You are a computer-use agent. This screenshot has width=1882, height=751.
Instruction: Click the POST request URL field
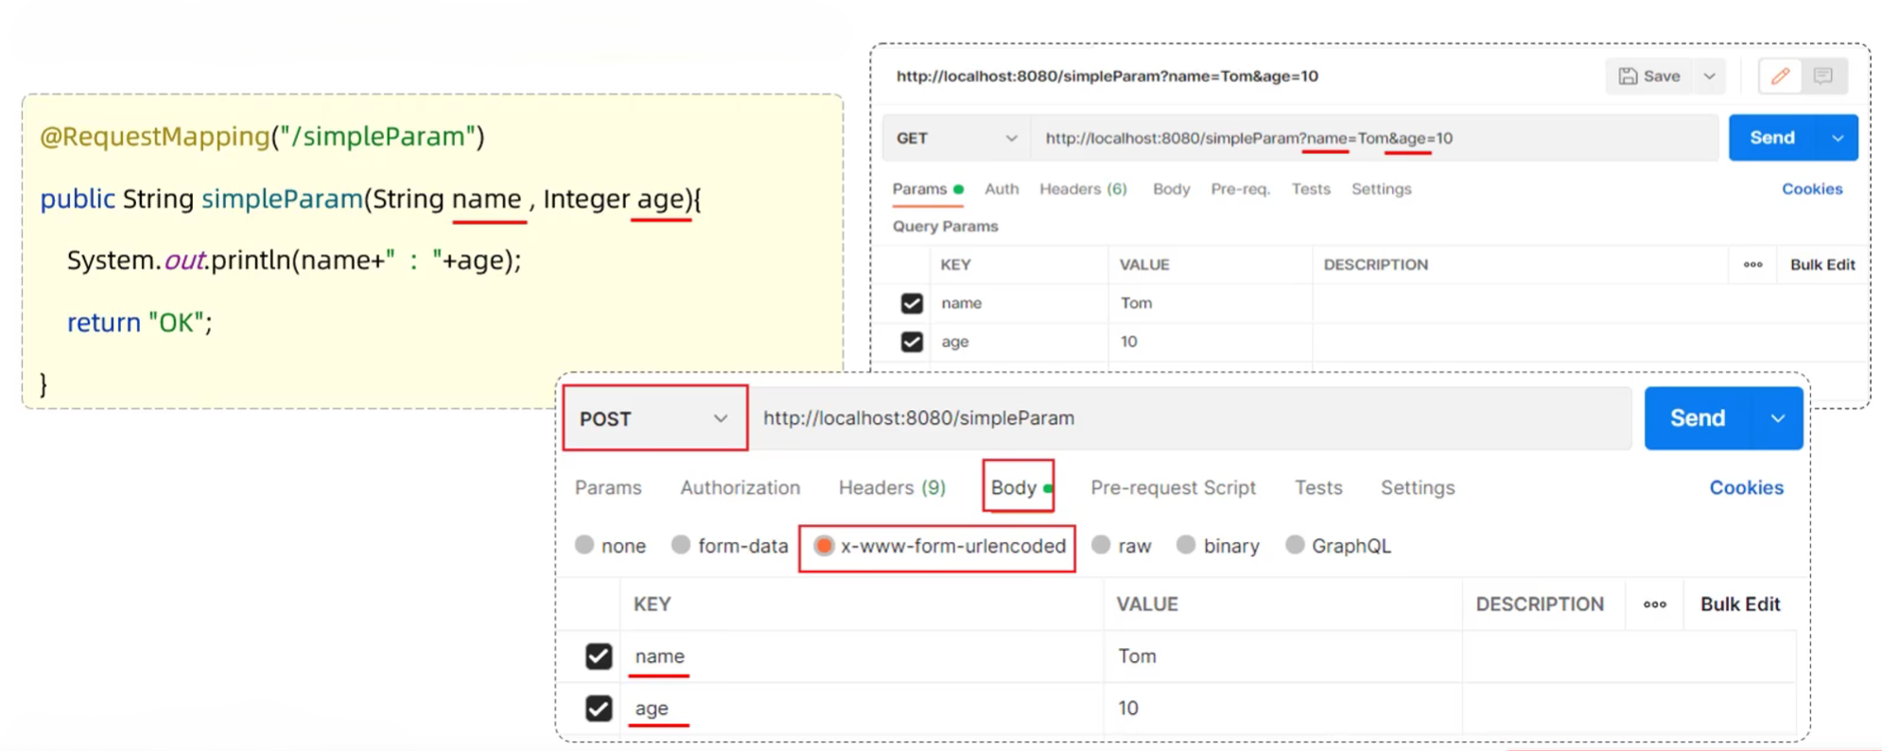(1192, 418)
